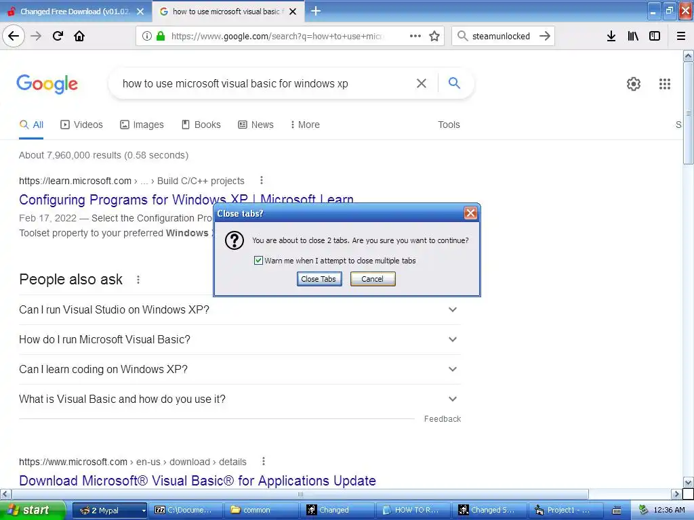Go back using the browser back arrow
The width and height of the screenshot is (694, 520).
pos(14,36)
